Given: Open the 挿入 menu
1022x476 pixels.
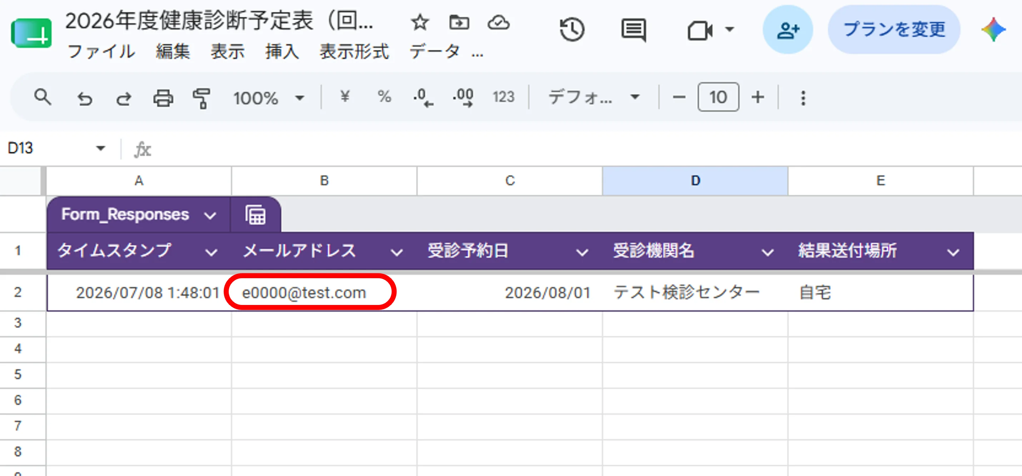Looking at the screenshot, I should point(282,51).
